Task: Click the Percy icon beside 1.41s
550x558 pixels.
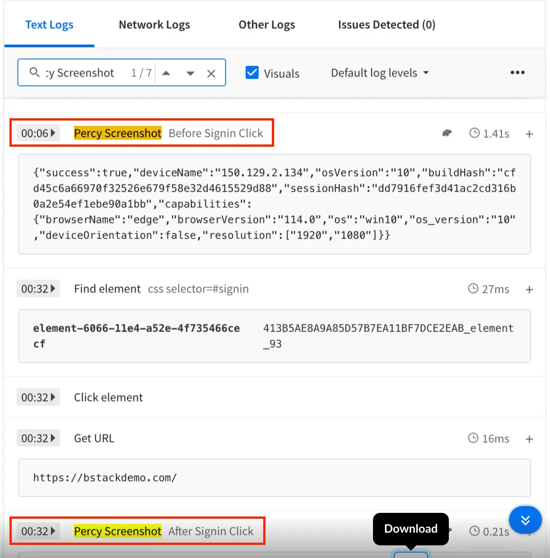Action: click(447, 133)
